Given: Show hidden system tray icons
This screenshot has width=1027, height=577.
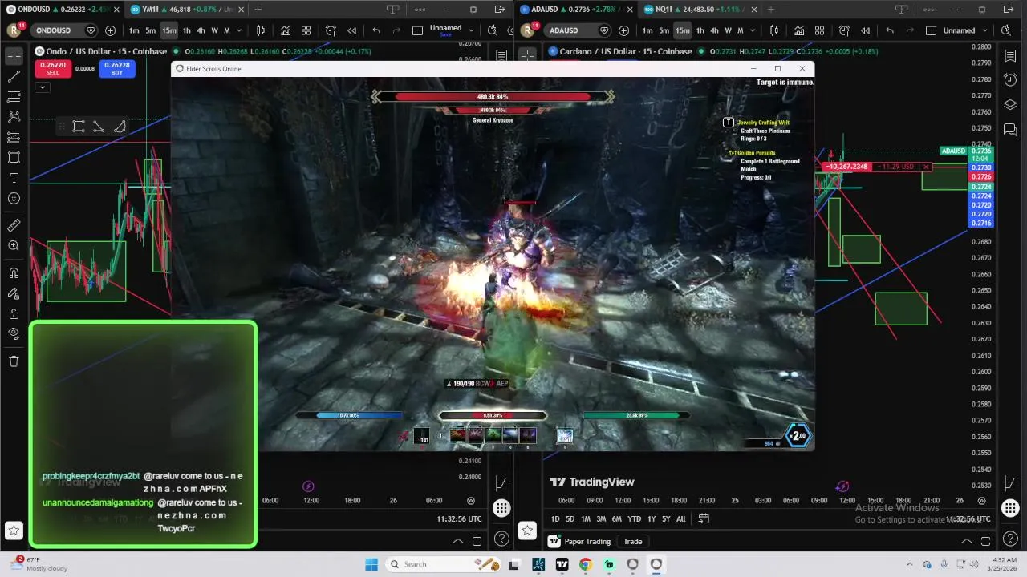Looking at the screenshot, I should click(909, 564).
